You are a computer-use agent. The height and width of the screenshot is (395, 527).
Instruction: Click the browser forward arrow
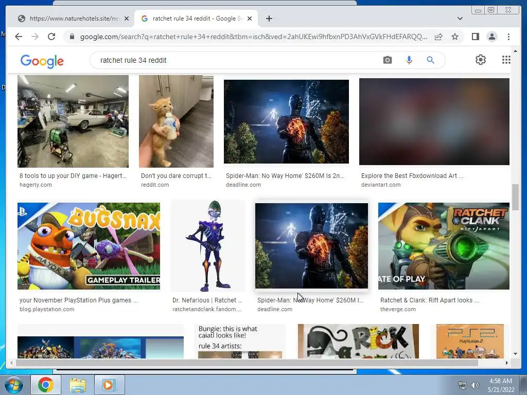[x=35, y=37]
